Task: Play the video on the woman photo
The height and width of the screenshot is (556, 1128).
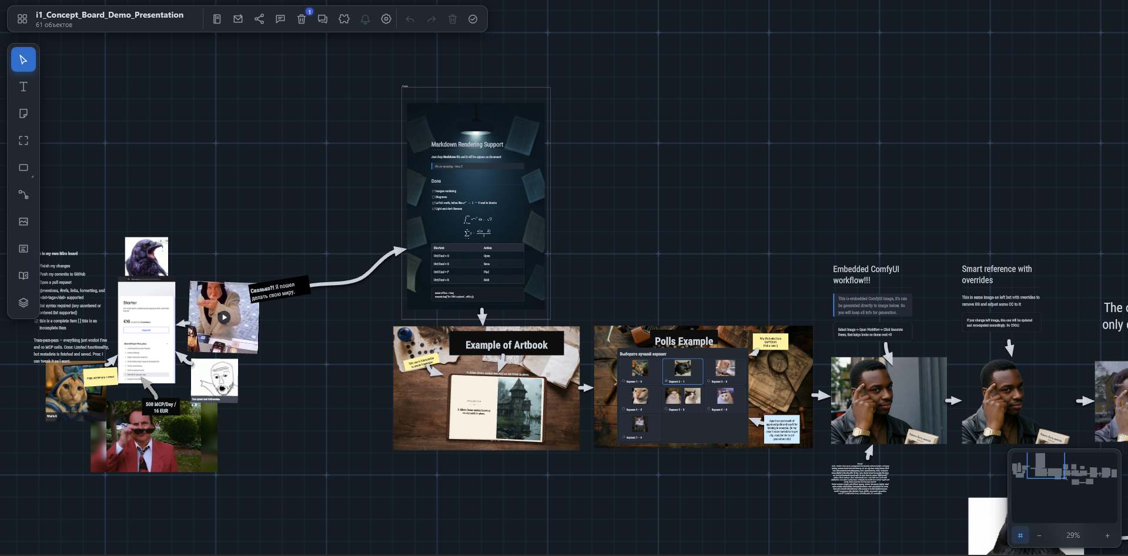Action: pyautogui.click(x=224, y=317)
